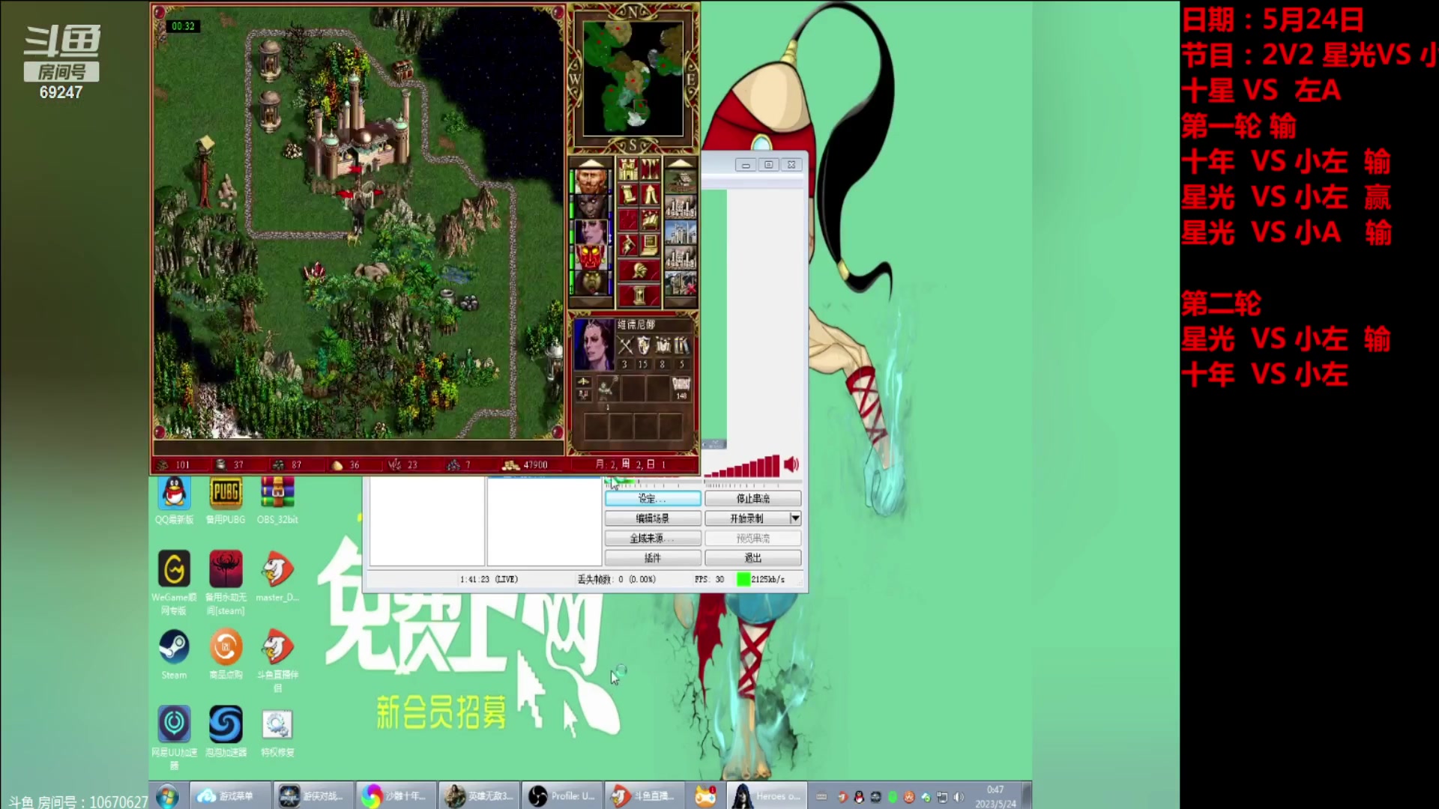Select the dark-faced second hero portrait
This screenshot has width=1439, height=809.
(x=591, y=207)
